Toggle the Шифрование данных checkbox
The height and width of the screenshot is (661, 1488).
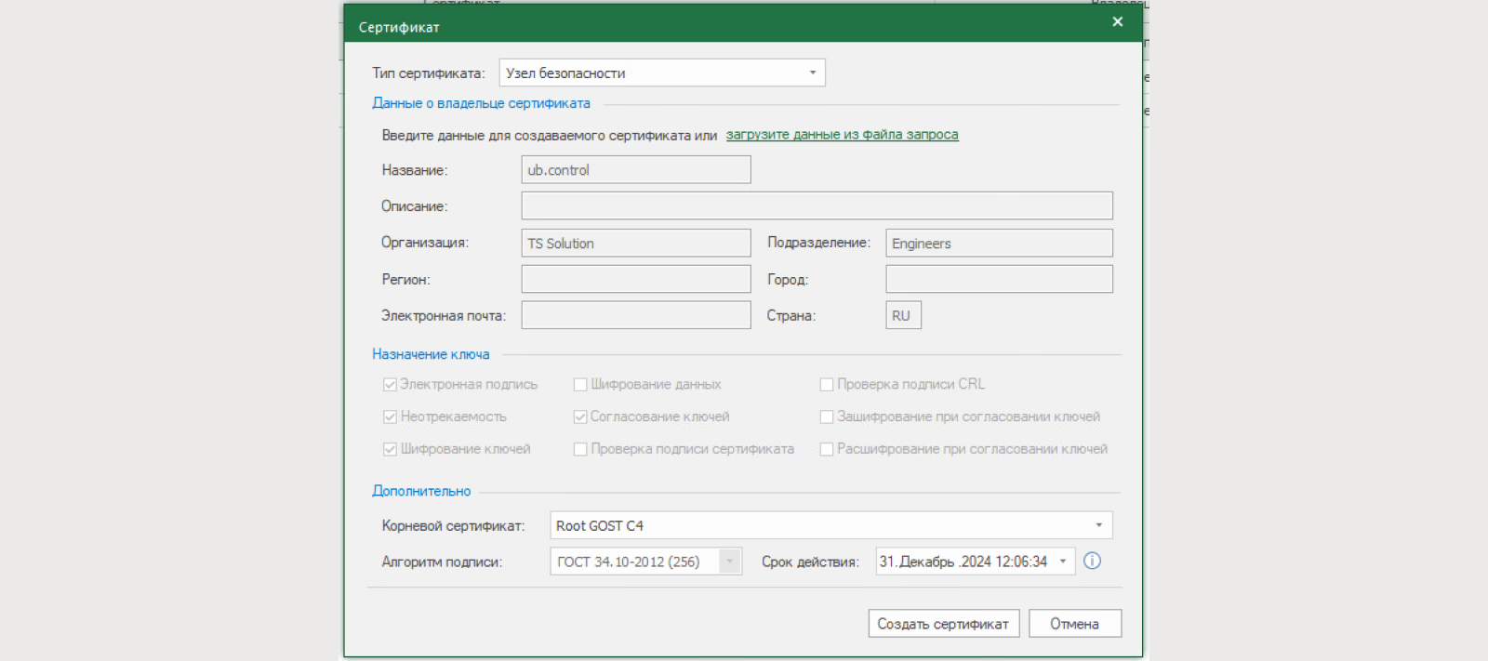click(x=580, y=384)
